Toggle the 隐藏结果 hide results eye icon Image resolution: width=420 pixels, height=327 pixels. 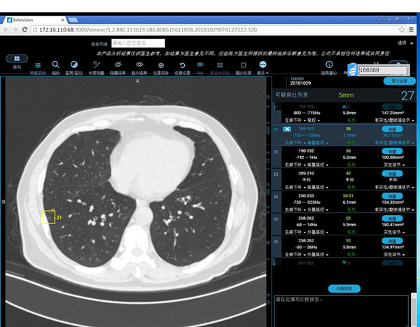click(x=118, y=66)
